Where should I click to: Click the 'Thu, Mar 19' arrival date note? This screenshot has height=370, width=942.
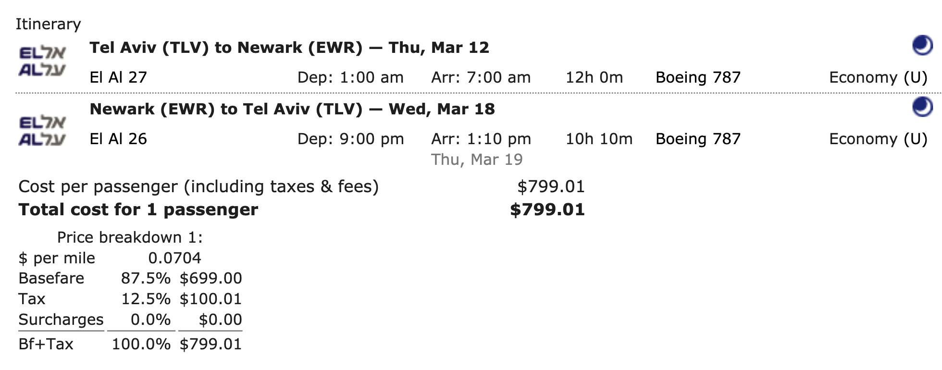pyautogui.click(x=477, y=160)
